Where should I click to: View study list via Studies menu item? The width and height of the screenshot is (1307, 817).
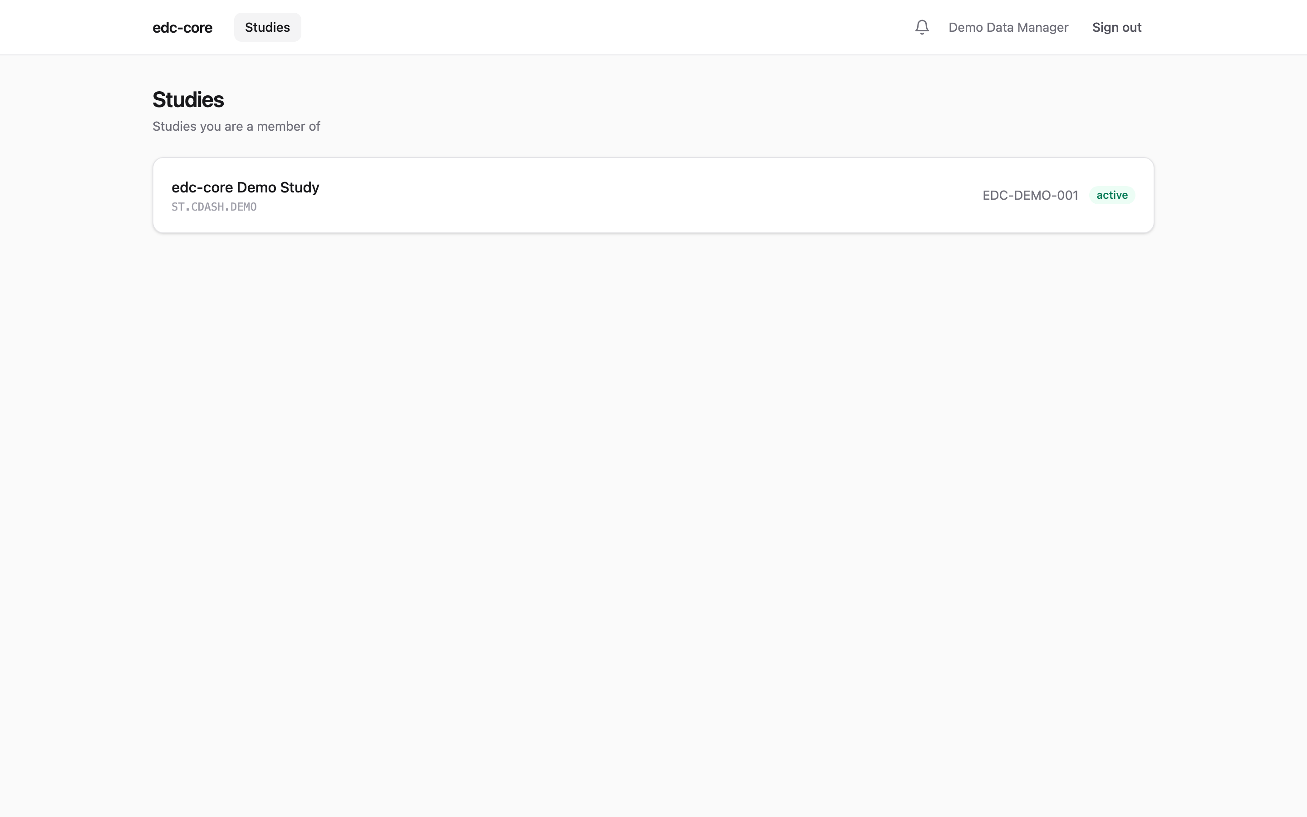(x=267, y=27)
